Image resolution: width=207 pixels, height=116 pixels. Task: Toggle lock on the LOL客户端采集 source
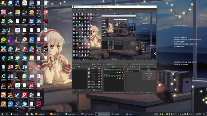[101, 86]
